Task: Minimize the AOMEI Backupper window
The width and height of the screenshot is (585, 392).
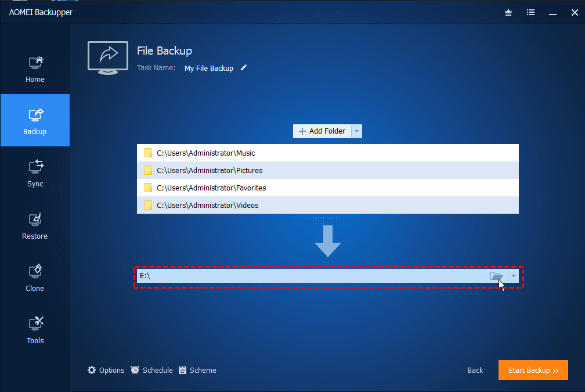Action: click(x=552, y=13)
